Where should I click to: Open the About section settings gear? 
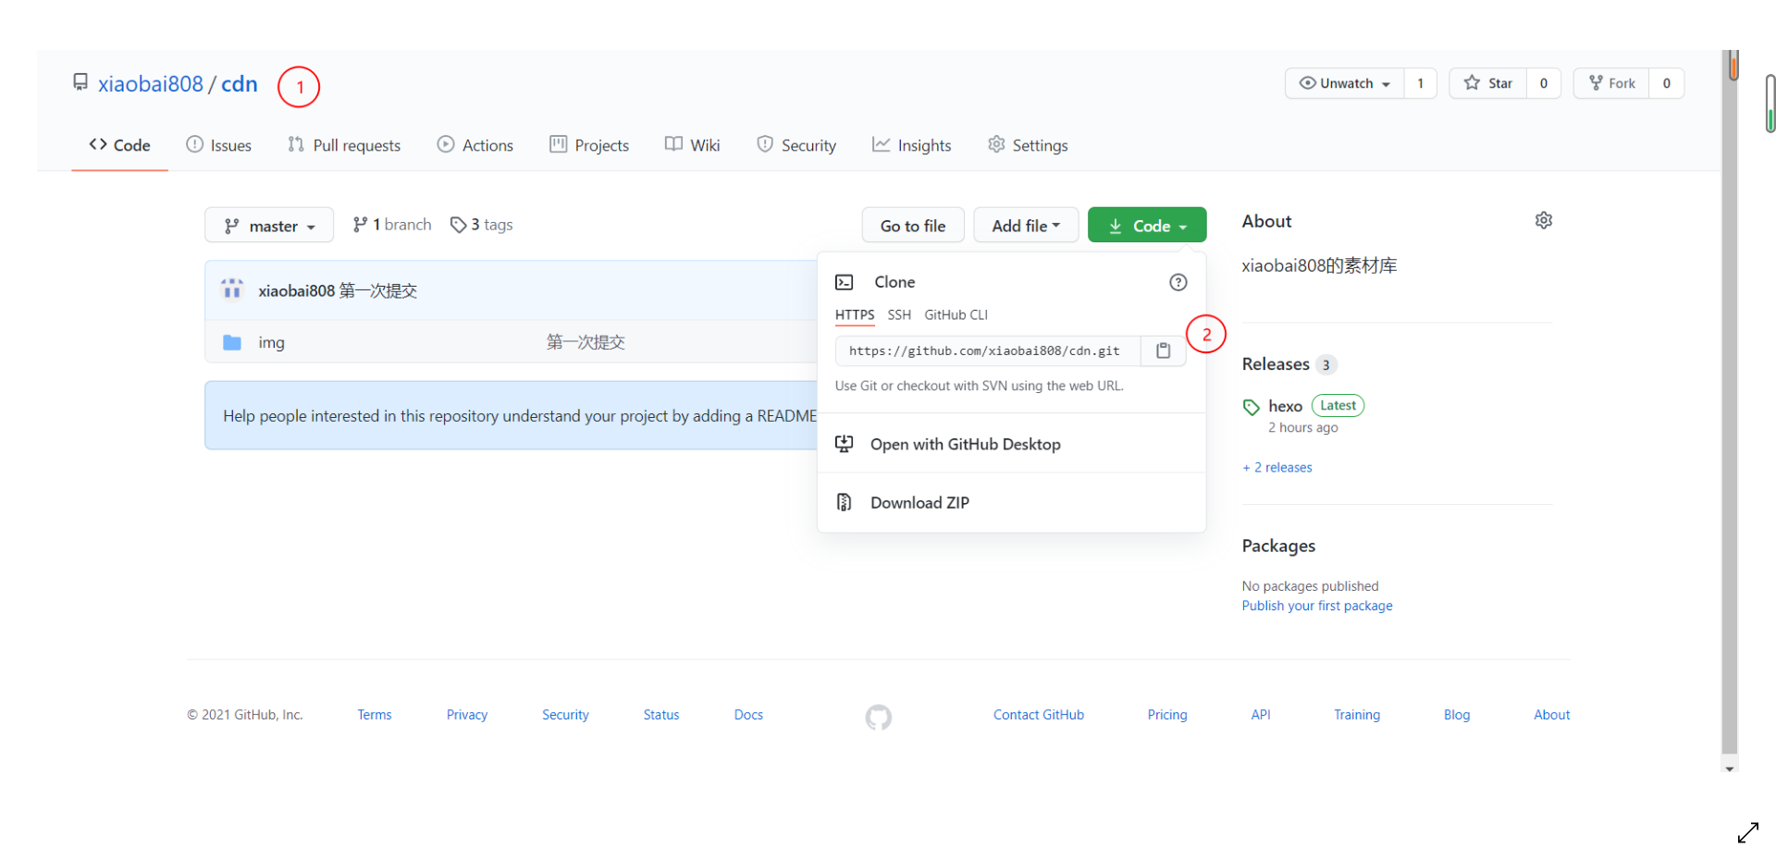click(1543, 220)
